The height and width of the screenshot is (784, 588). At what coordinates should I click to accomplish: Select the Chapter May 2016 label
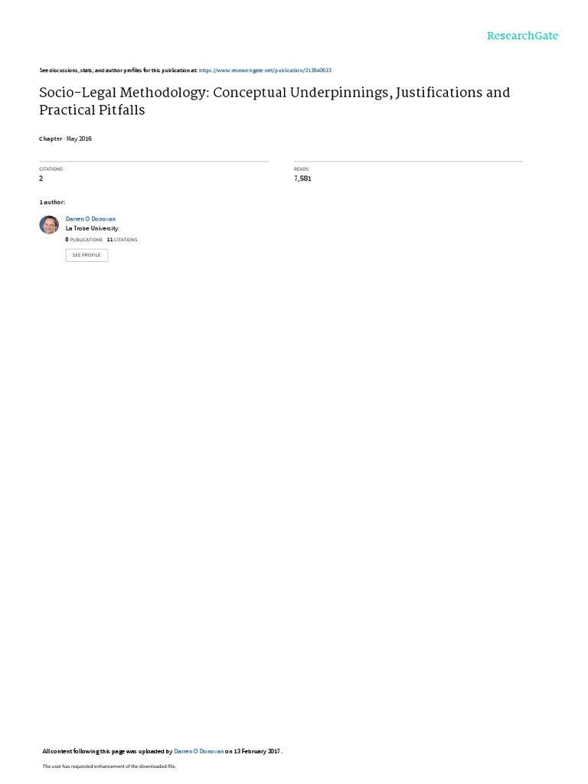click(66, 139)
